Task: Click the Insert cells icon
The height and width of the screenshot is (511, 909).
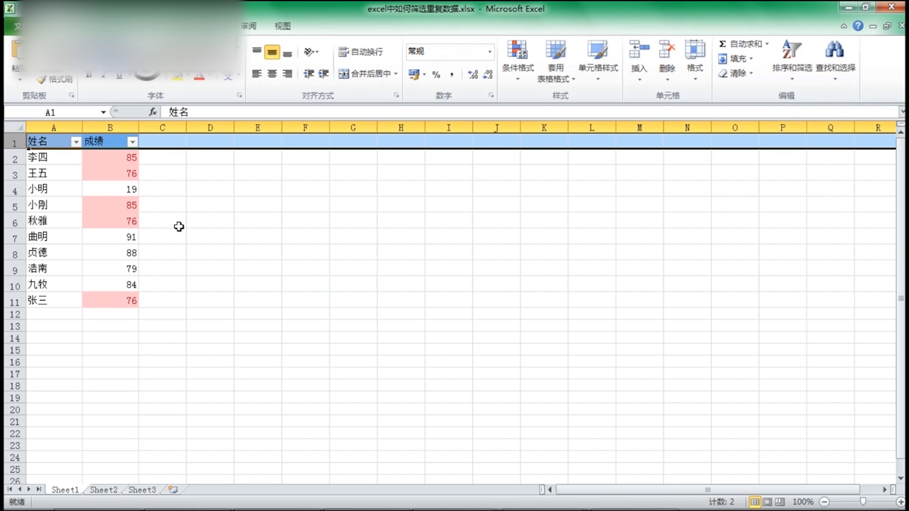Action: click(x=639, y=49)
